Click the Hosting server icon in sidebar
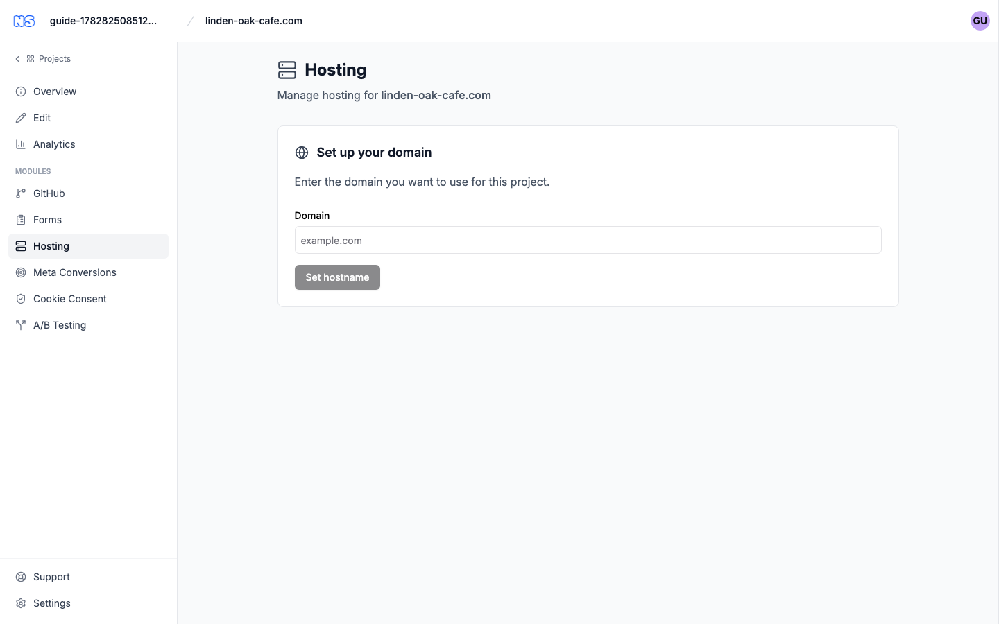Image resolution: width=999 pixels, height=624 pixels. 21,246
